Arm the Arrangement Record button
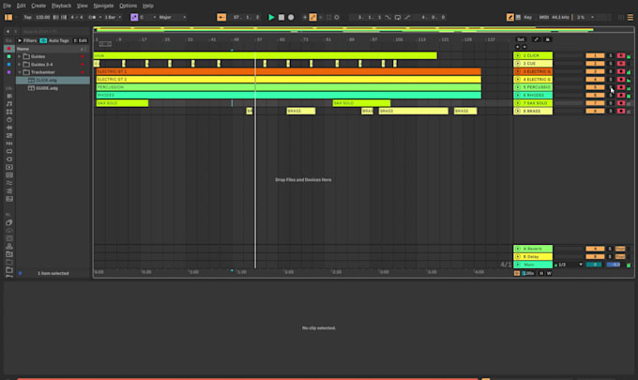 point(291,17)
